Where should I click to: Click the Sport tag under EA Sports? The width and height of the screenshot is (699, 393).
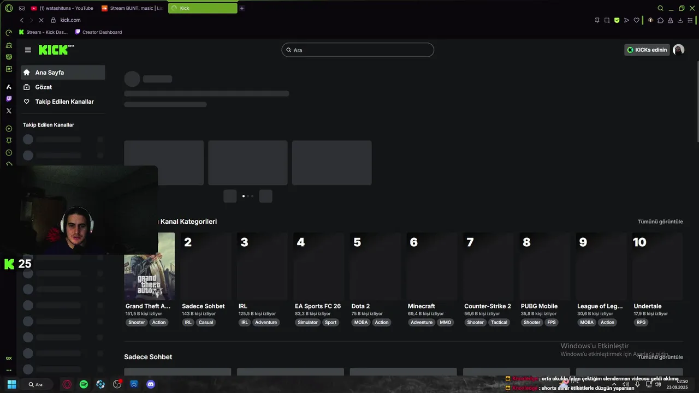point(331,323)
